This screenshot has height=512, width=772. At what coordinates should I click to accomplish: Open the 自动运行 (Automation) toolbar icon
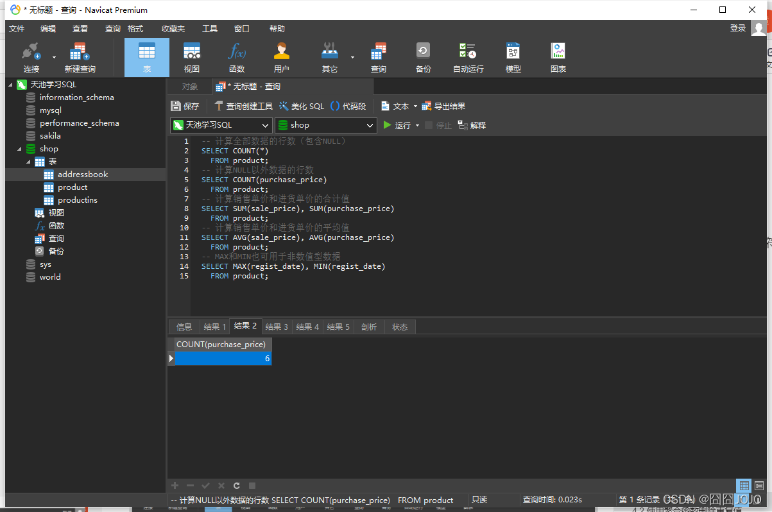coord(468,57)
